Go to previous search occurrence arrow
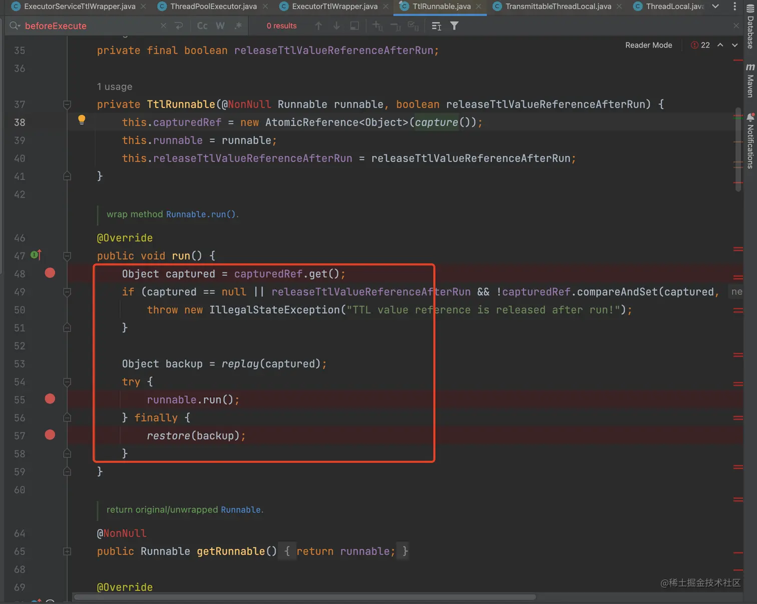The width and height of the screenshot is (757, 604). pyautogui.click(x=318, y=26)
